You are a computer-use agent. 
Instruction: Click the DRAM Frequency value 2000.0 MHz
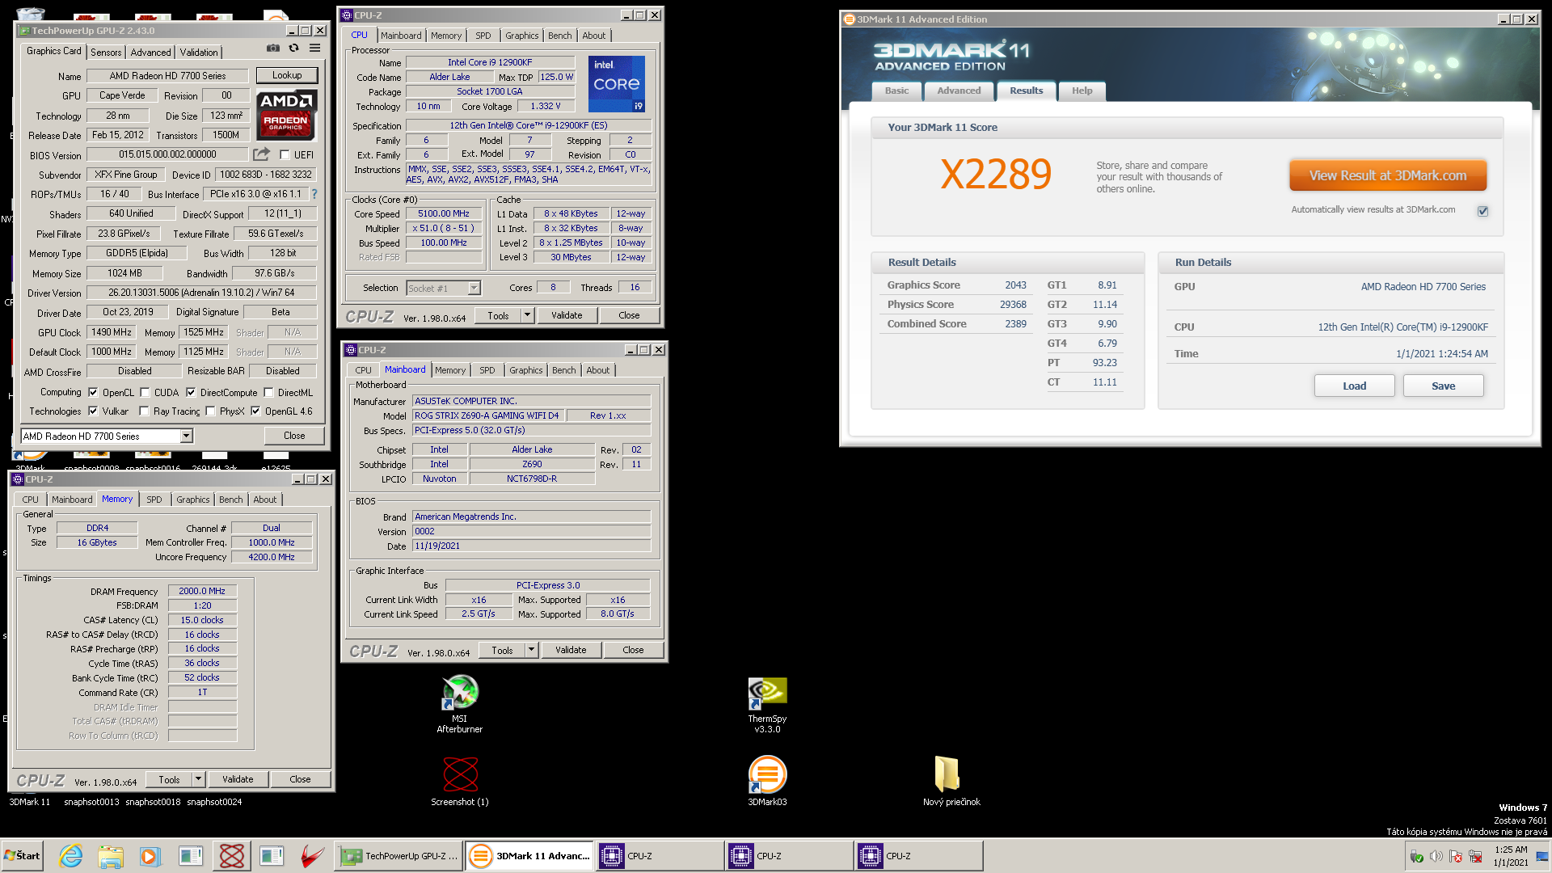(x=202, y=591)
